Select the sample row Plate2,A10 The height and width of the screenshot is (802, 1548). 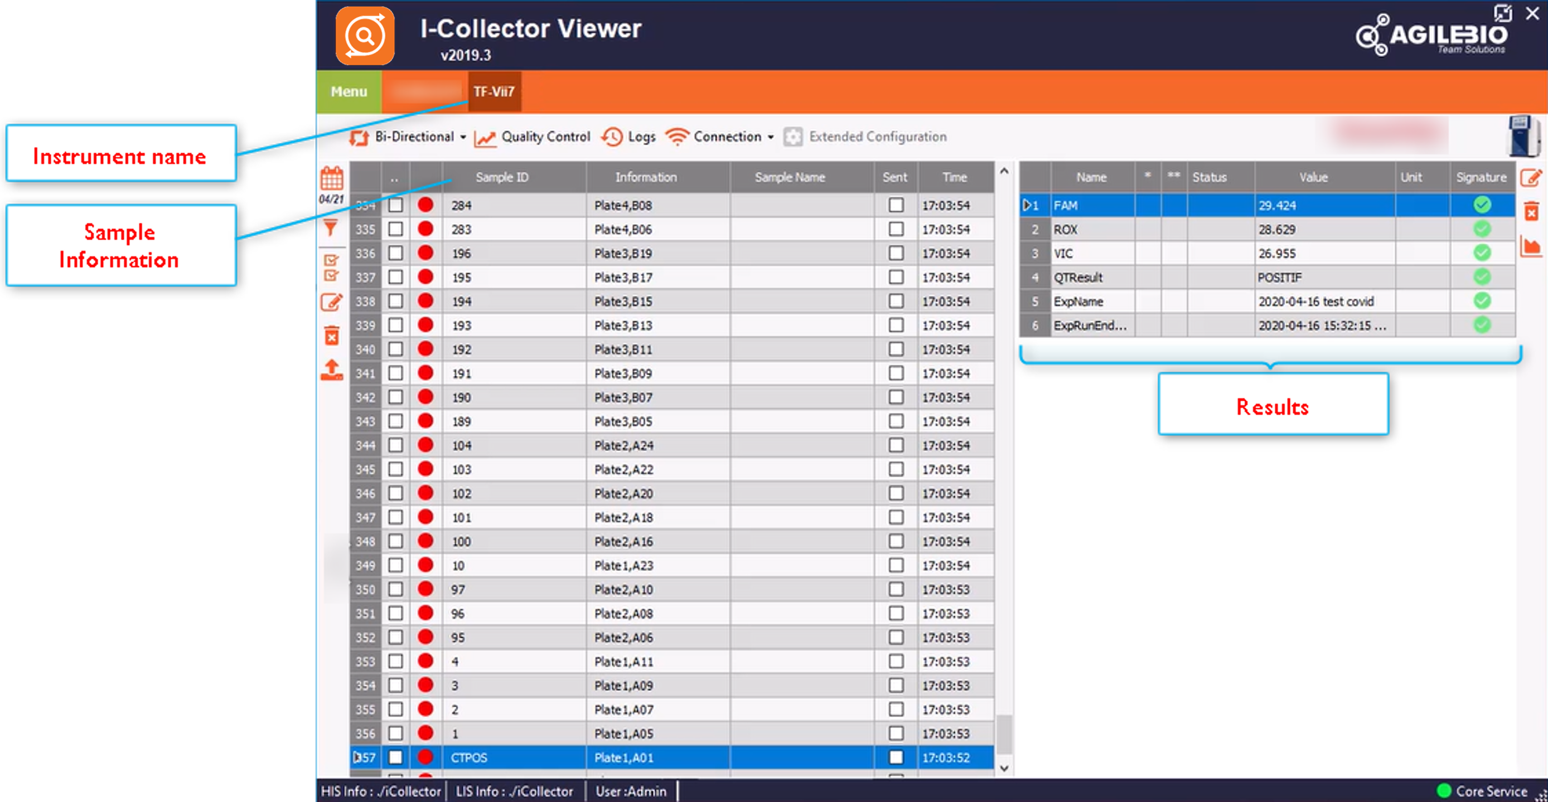click(673, 589)
